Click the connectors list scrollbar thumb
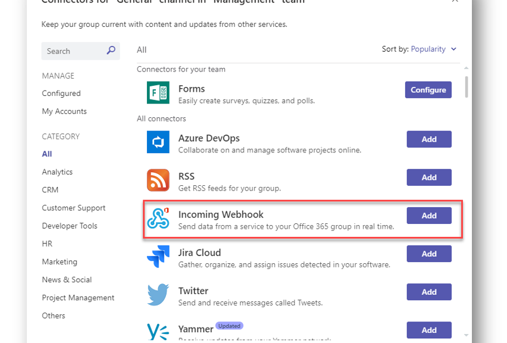The image size is (507, 343). (467, 87)
